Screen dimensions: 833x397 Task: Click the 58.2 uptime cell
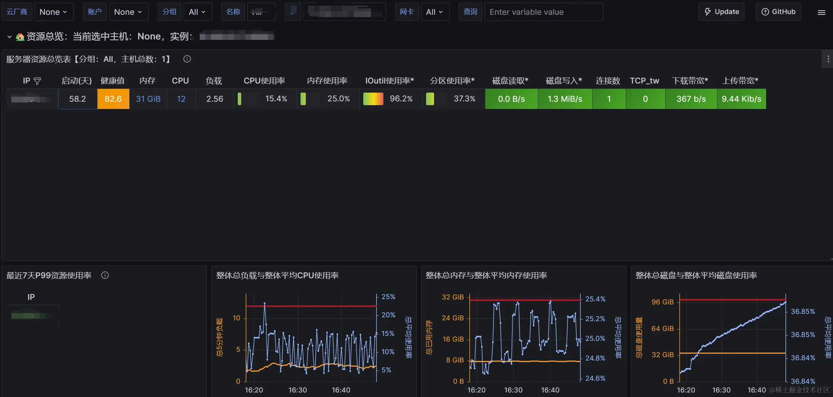pos(78,99)
